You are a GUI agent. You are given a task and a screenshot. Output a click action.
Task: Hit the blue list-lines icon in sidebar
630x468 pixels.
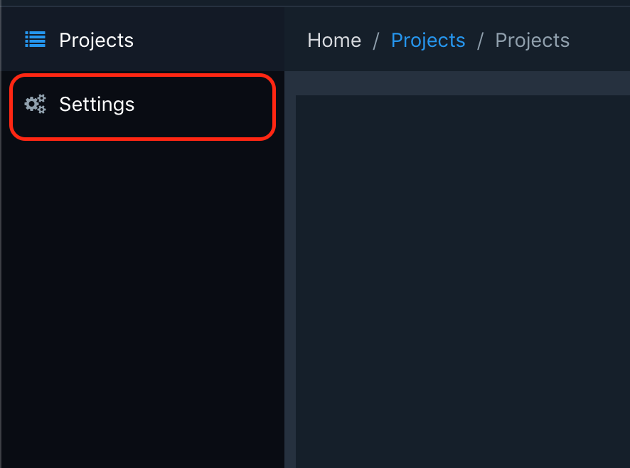click(35, 40)
